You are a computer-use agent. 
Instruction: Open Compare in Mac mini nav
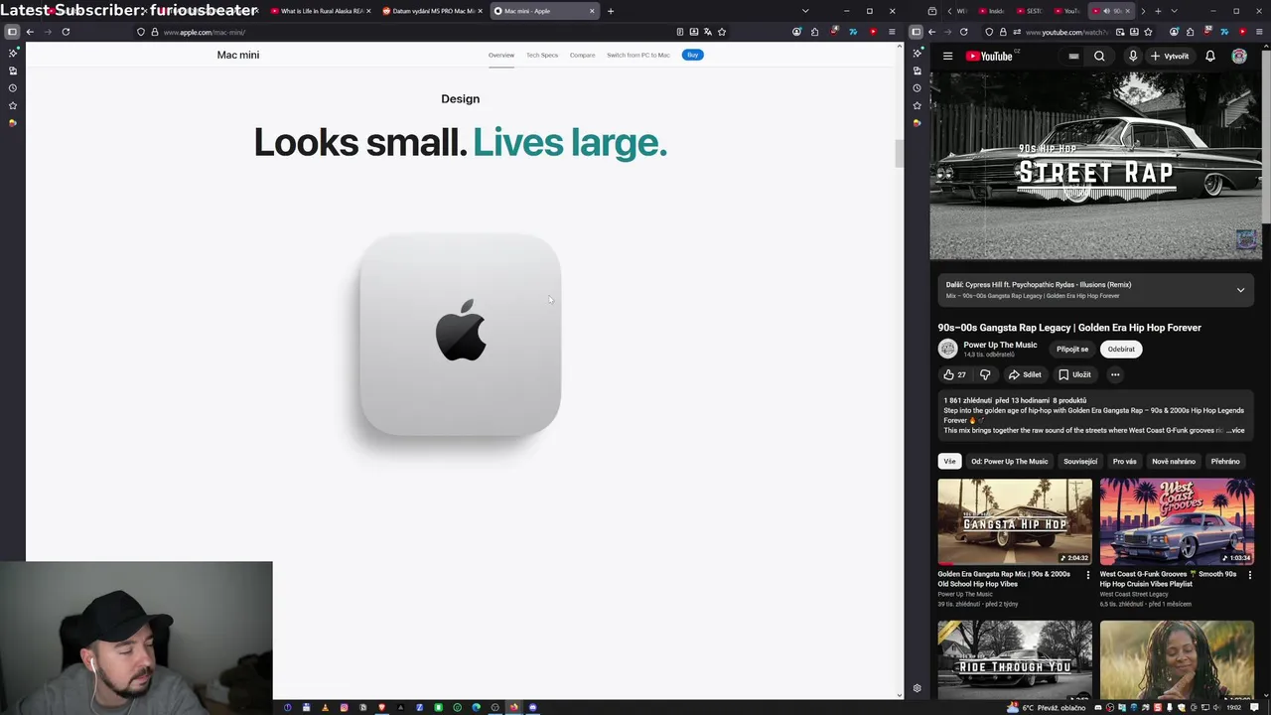(583, 55)
